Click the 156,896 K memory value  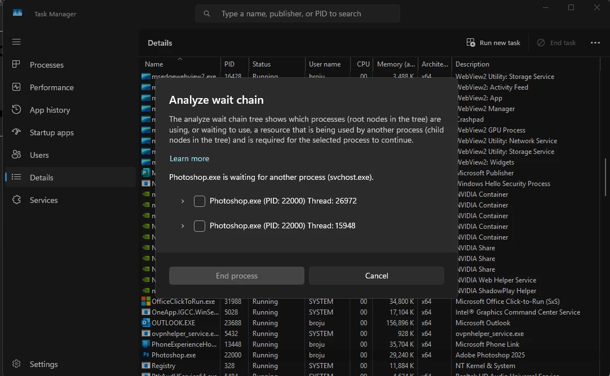(400, 323)
